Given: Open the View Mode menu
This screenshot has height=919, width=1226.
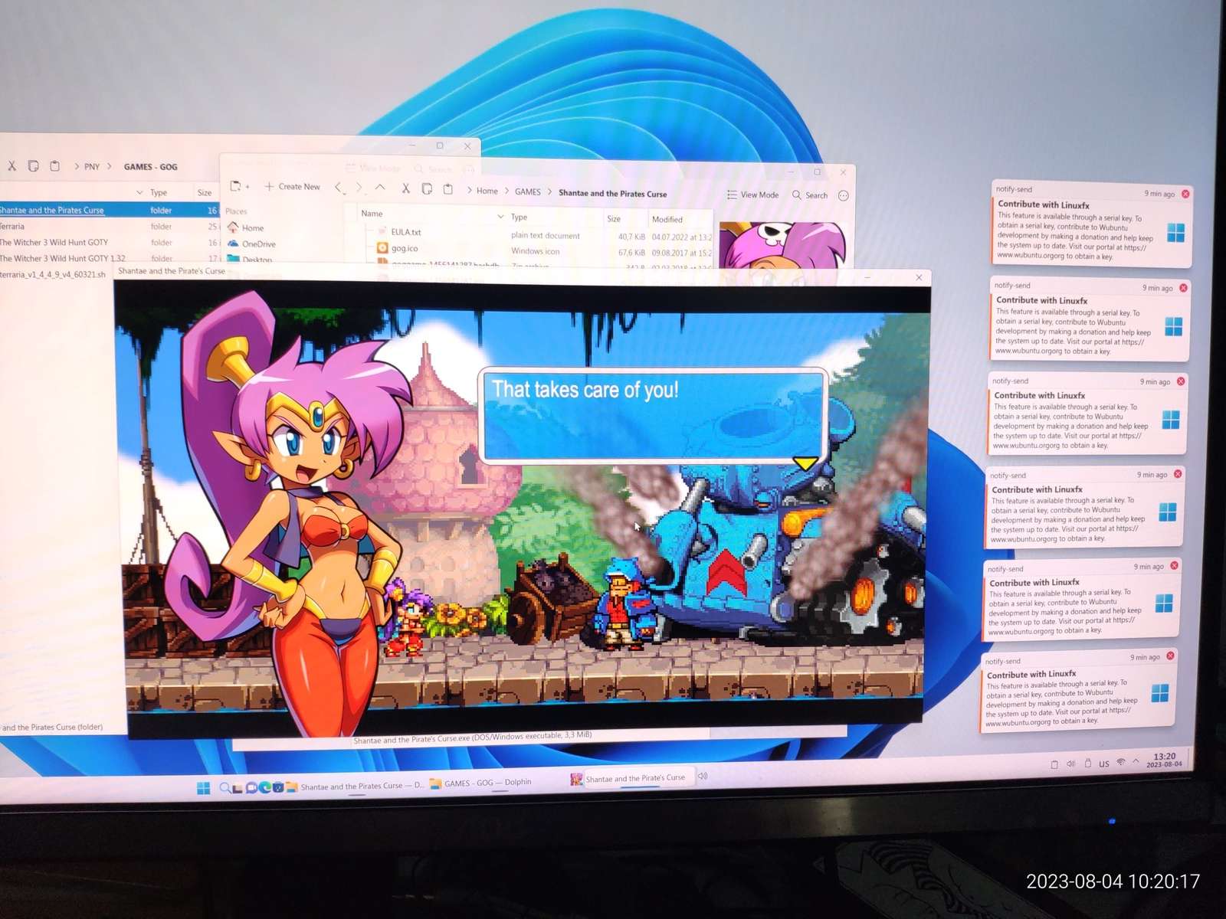Looking at the screenshot, I should (x=753, y=195).
